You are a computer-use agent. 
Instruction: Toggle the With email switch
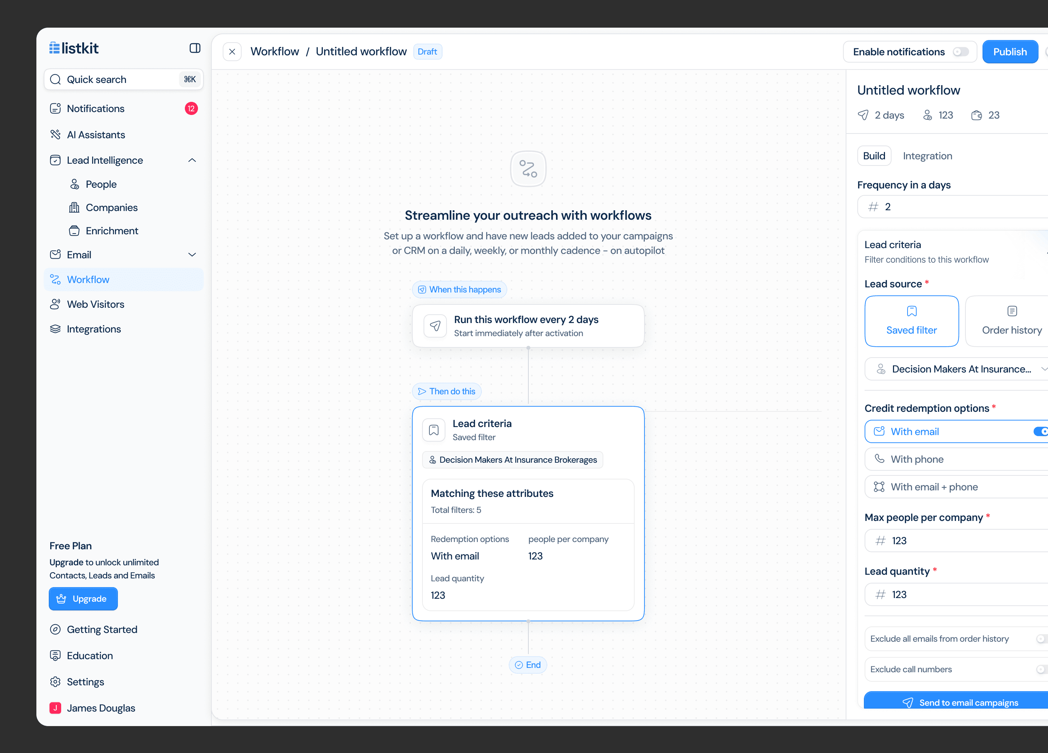click(x=1041, y=431)
